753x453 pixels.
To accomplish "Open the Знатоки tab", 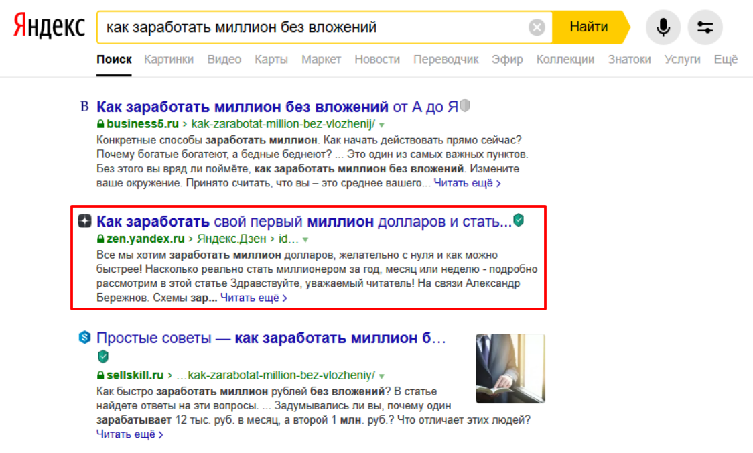I will (629, 60).
